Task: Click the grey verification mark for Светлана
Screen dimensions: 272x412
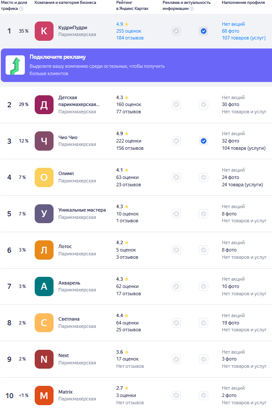Action: click(203, 323)
